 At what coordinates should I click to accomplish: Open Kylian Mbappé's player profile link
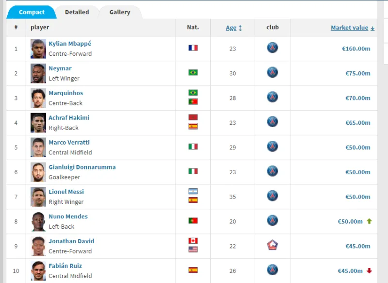pos(70,44)
